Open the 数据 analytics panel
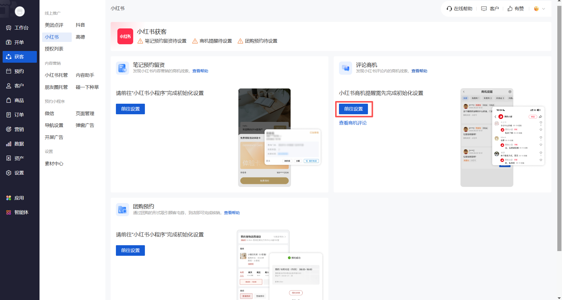This screenshot has width=562, height=300. [x=20, y=144]
